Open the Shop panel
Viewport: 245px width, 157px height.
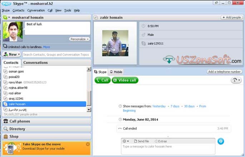46,136
